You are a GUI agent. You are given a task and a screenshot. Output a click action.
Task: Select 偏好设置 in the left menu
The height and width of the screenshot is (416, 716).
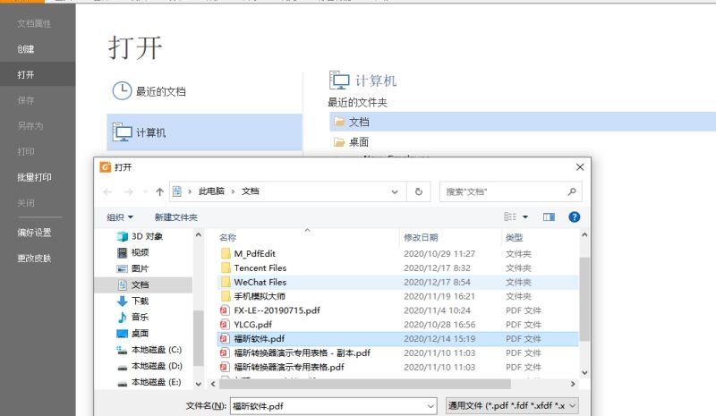[34, 233]
